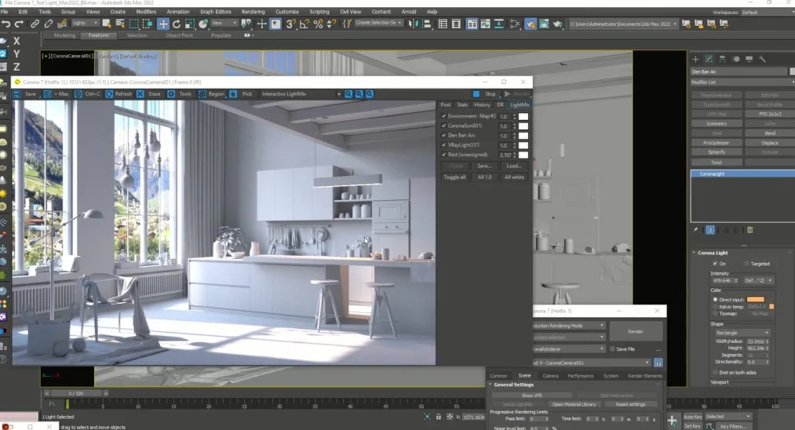Click the All white button
Screen dimensions: 795x430
click(514, 177)
